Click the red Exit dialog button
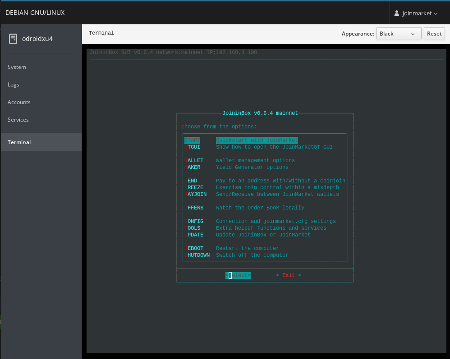The image size is (450, 359). point(289,275)
